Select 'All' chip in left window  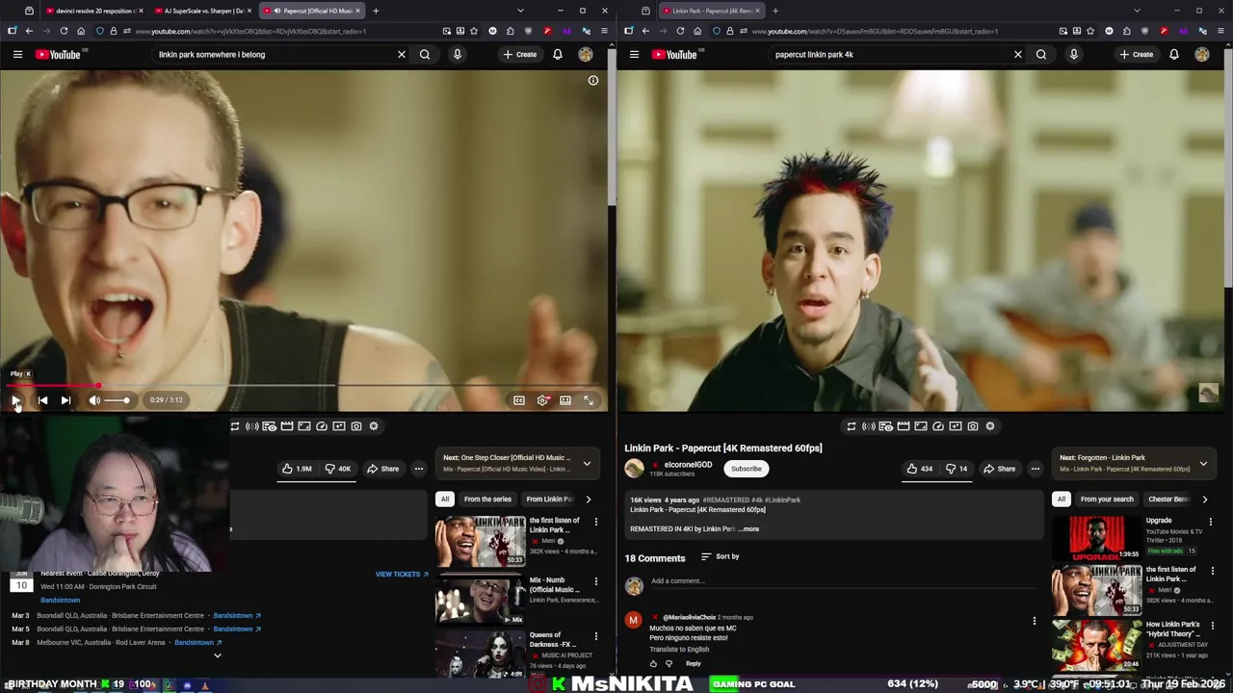[x=445, y=500]
